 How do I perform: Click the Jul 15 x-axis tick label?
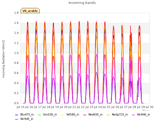[21, 107]
